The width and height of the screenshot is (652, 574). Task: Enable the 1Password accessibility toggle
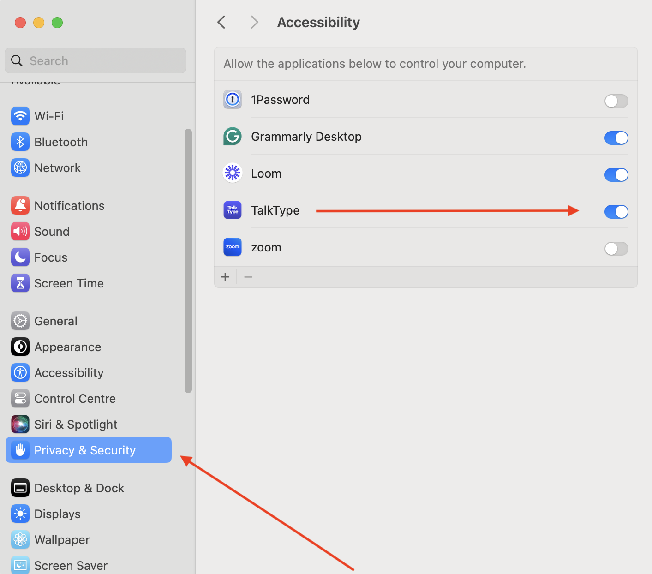(x=616, y=101)
